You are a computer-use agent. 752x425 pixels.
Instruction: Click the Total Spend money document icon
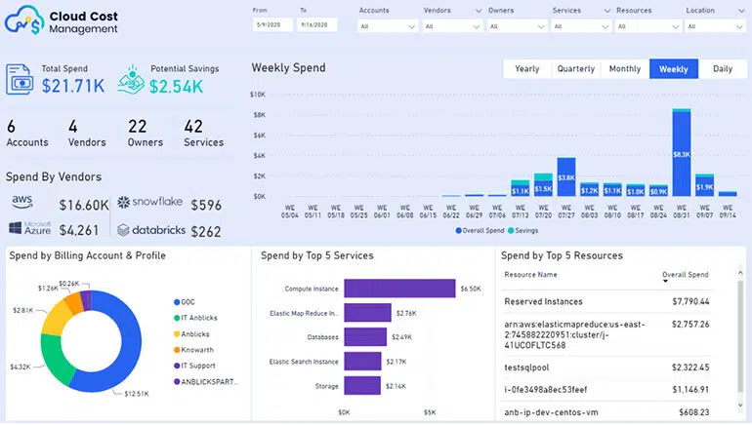click(x=20, y=80)
